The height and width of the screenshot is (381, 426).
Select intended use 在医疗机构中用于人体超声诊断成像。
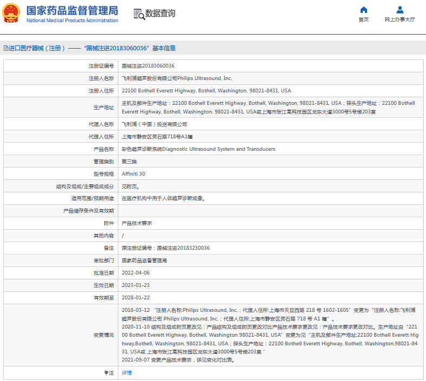point(163,198)
